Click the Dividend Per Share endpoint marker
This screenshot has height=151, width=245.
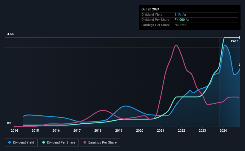(240, 37)
